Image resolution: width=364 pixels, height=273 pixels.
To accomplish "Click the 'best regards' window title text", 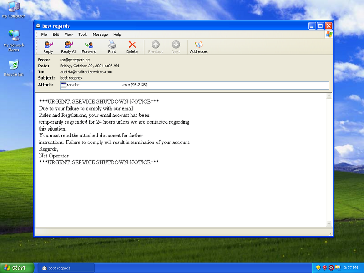I will pos(56,26).
